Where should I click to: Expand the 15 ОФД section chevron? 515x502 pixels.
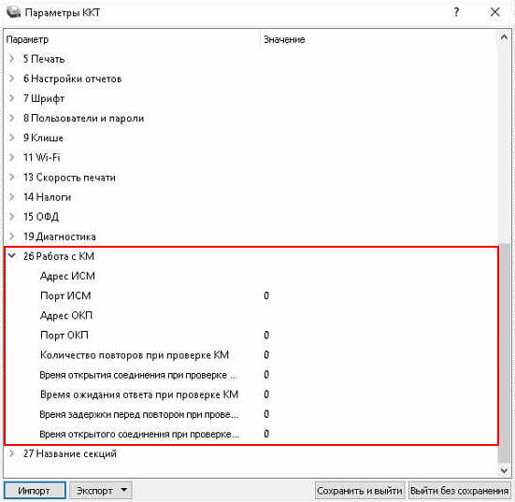click(x=12, y=217)
